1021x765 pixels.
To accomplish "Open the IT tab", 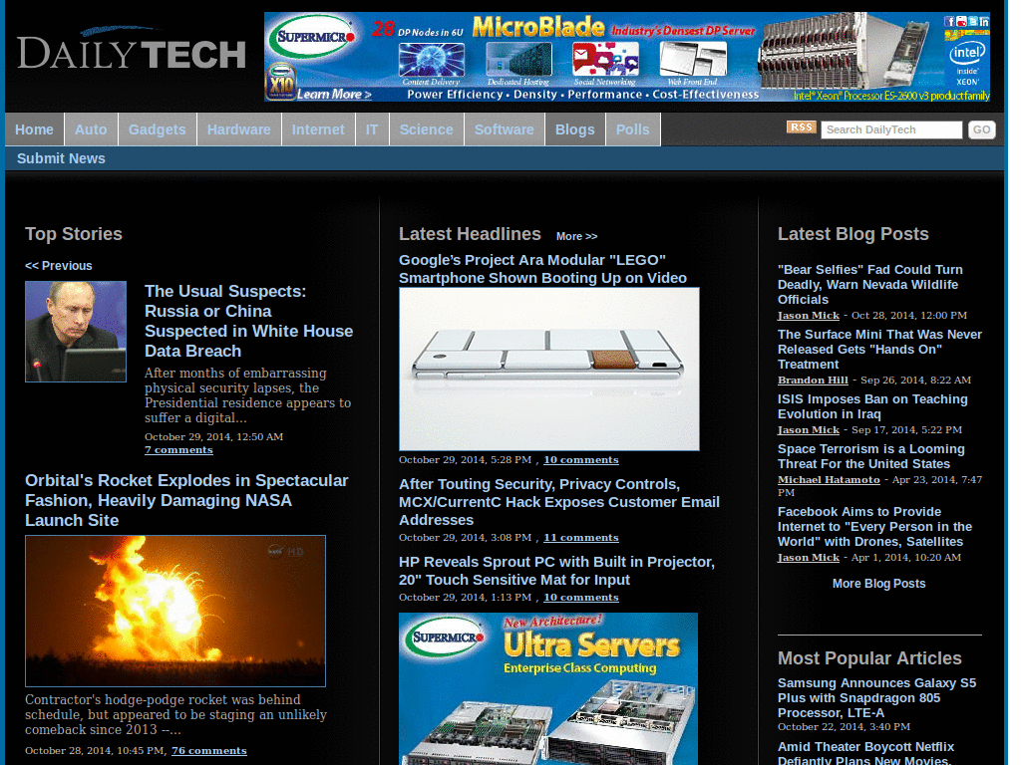I will 372,129.
